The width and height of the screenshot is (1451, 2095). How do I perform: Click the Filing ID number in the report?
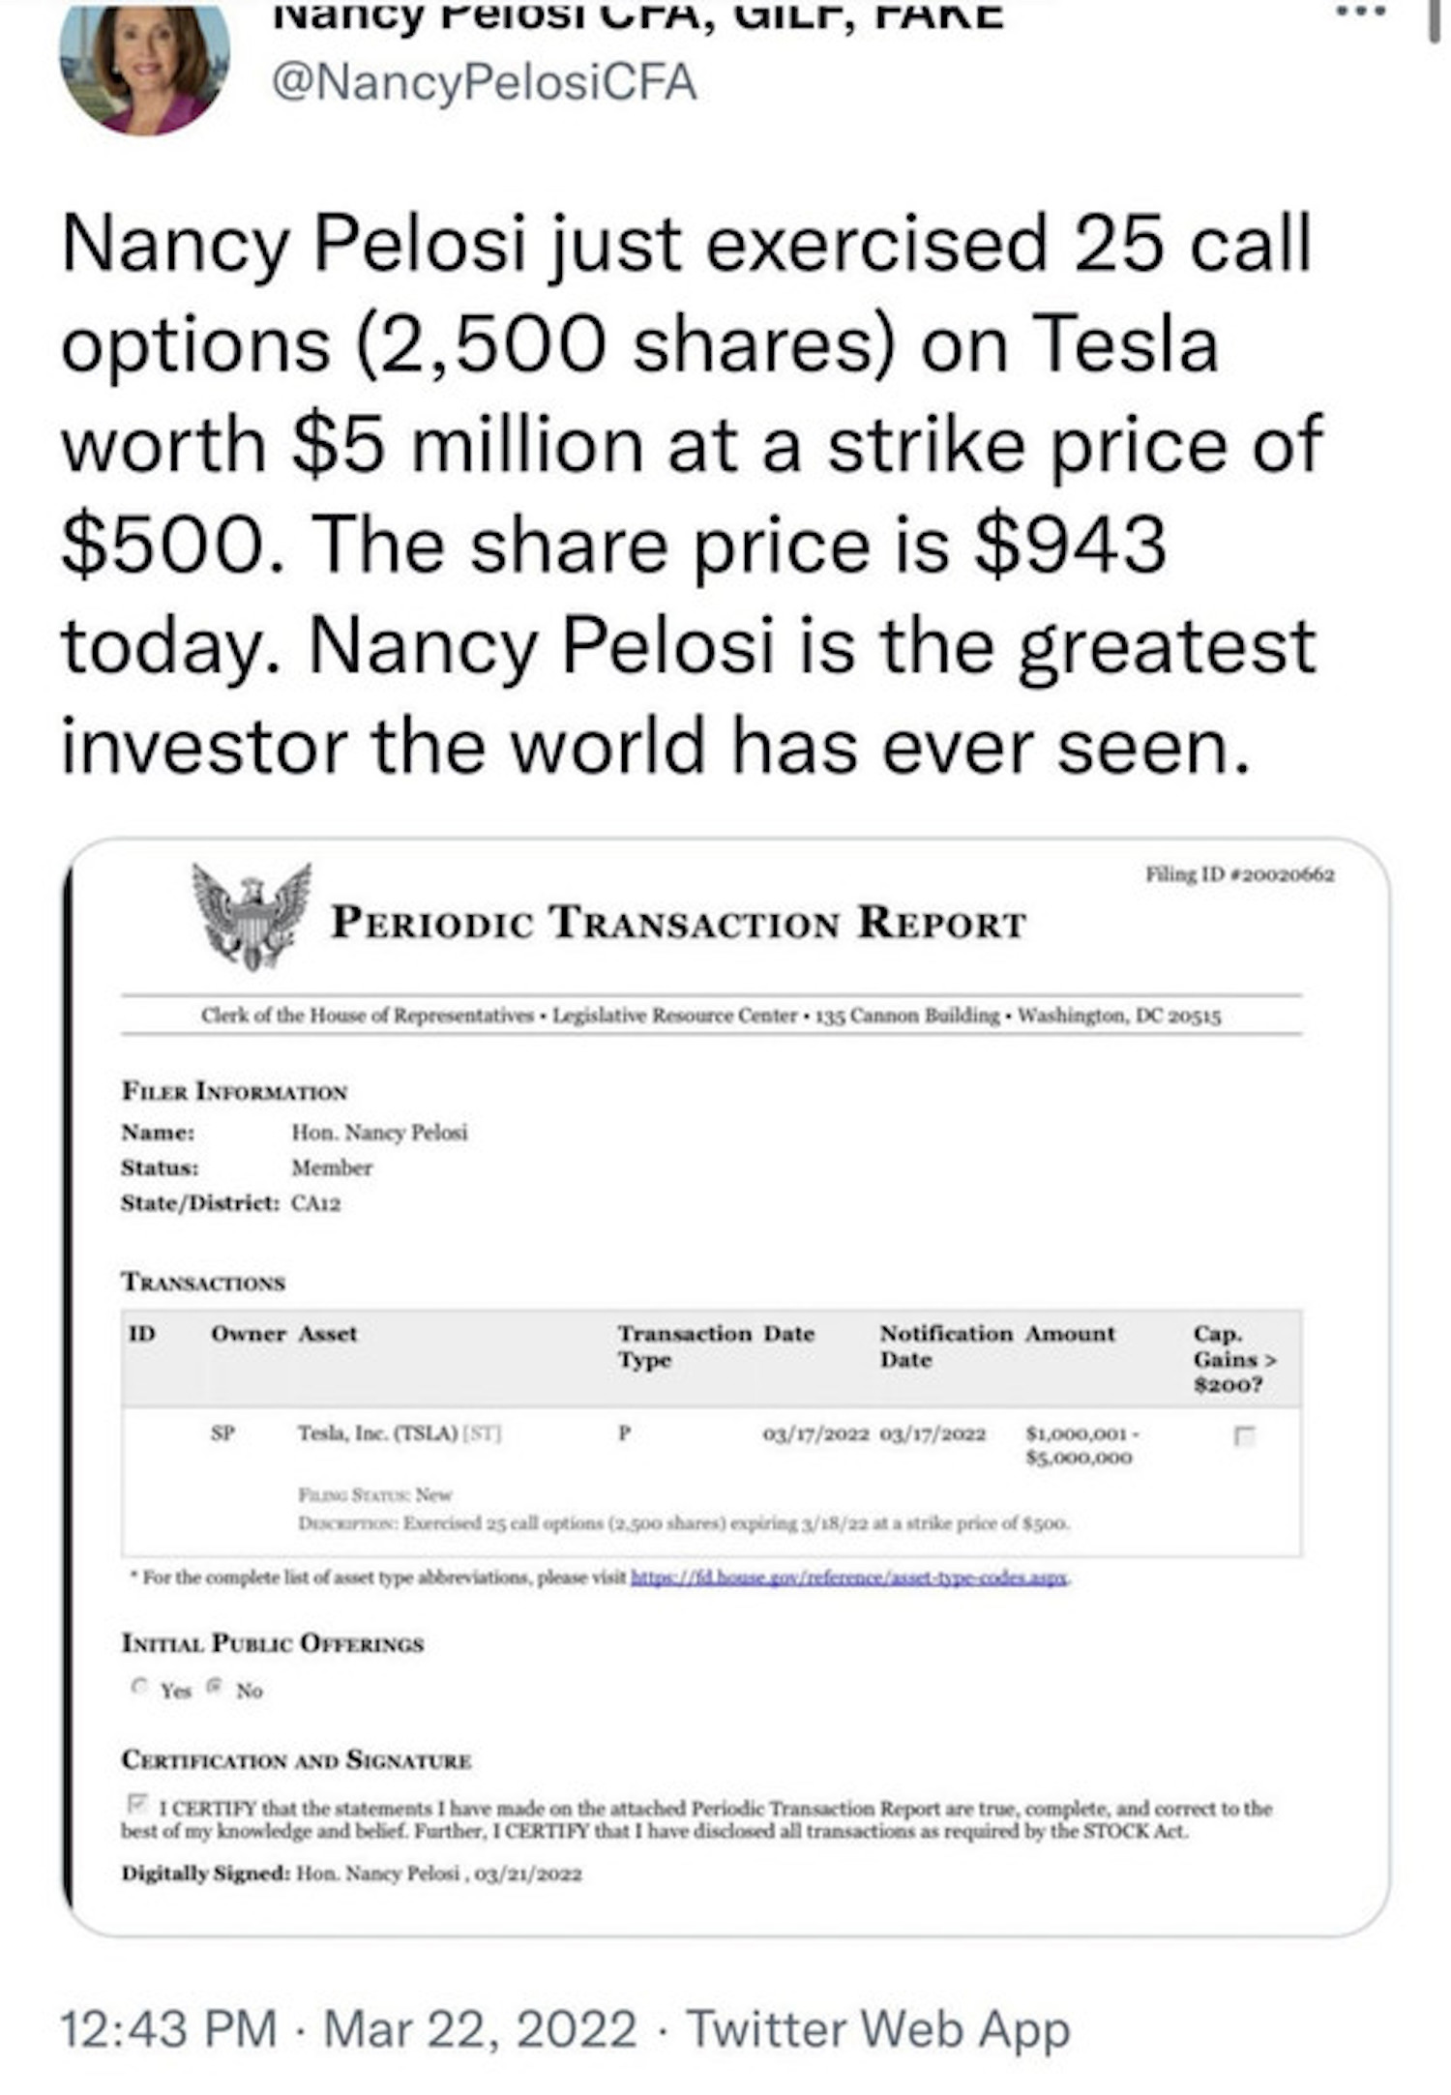1239,874
